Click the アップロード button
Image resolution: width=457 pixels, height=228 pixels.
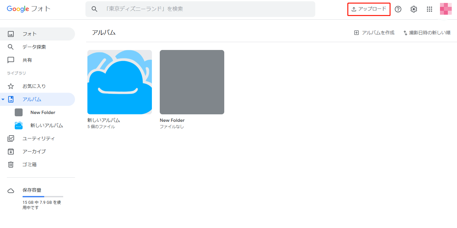coord(369,9)
